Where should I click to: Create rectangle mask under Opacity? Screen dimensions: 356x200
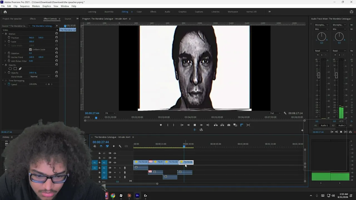15,69
